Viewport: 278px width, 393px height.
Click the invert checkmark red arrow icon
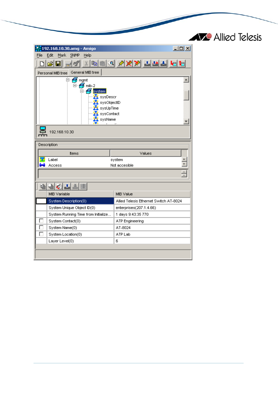click(x=59, y=186)
